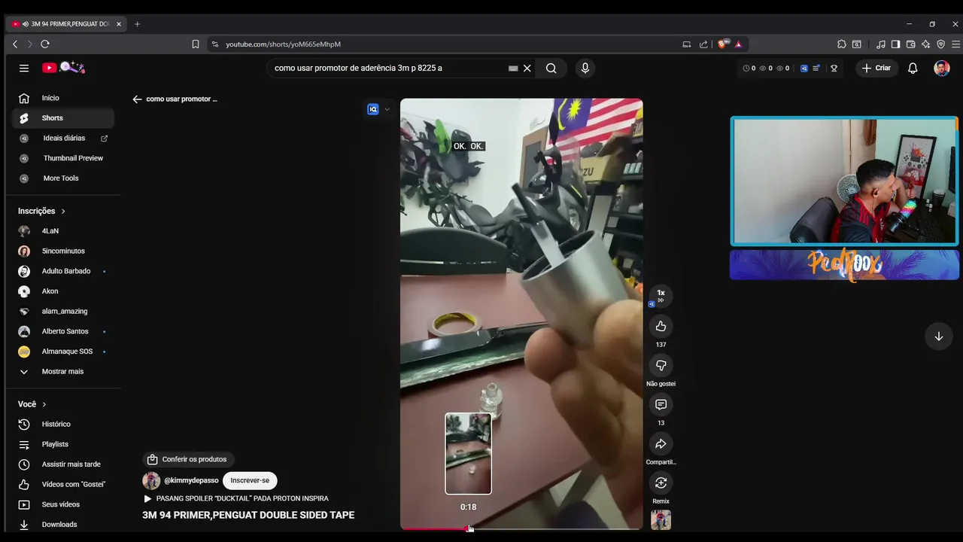
Task: Change playback speed 1x button
Action: [661, 295]
